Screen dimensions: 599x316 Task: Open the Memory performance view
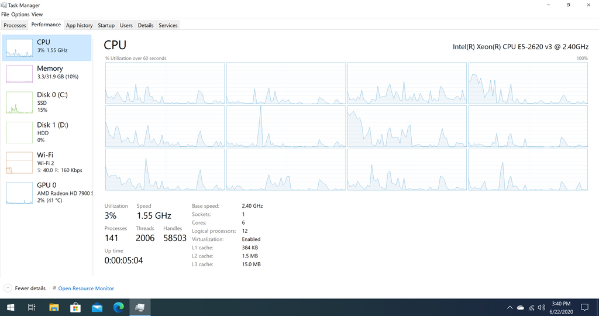pos(47,74)
